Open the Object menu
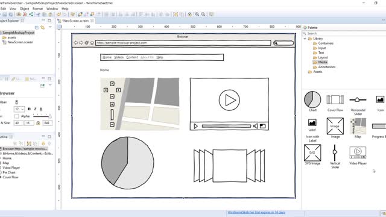 click(x=24, y=8)
